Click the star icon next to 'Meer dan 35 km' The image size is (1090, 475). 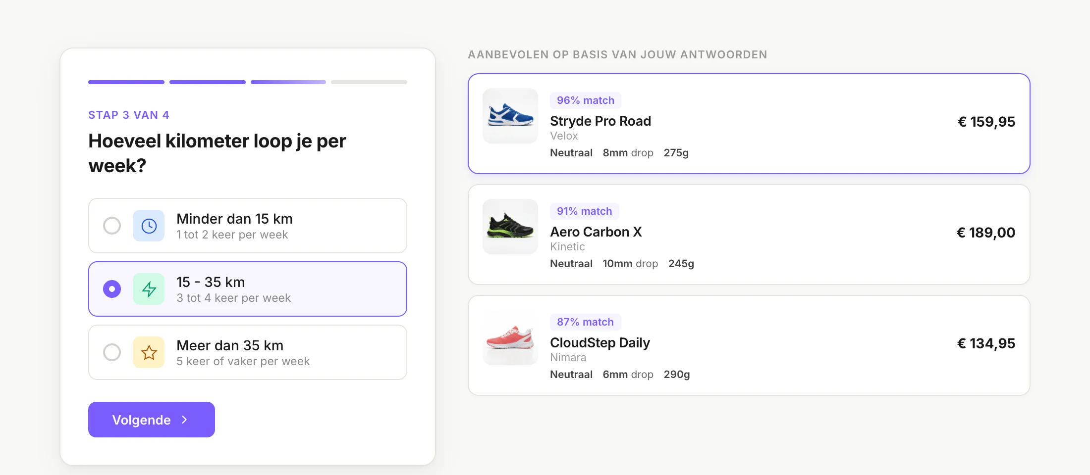click(149, 352)
